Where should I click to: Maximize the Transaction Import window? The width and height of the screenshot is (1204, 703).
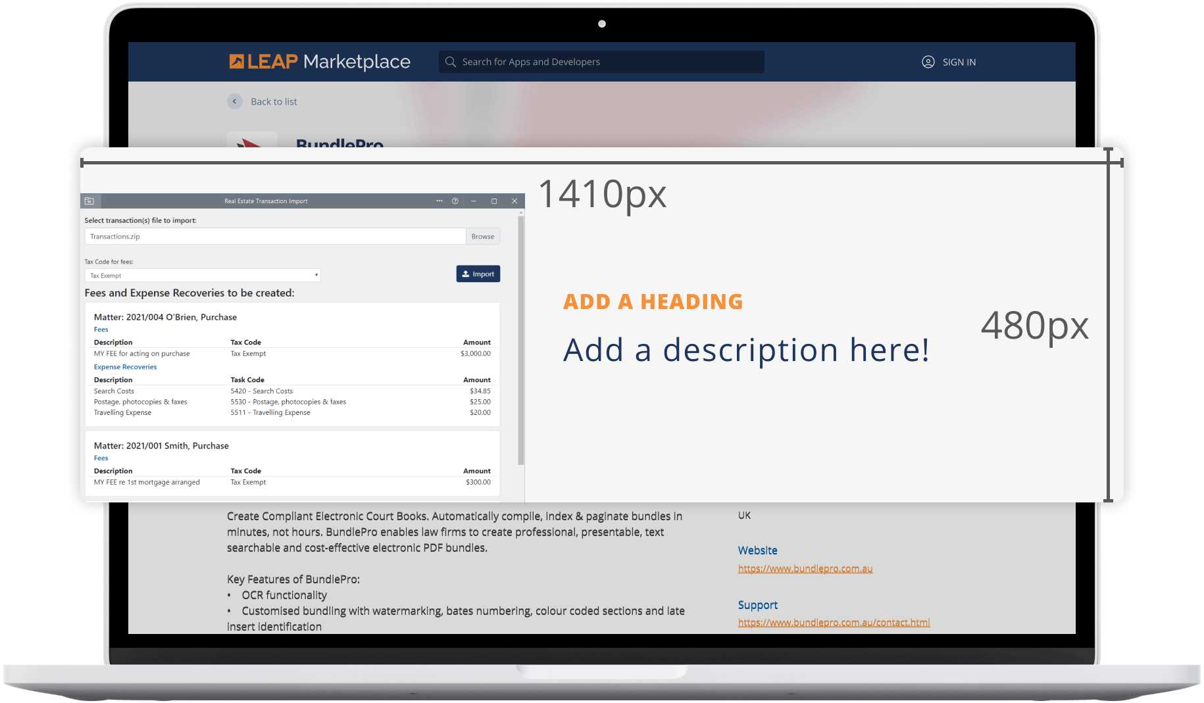[x=494, y=201]
